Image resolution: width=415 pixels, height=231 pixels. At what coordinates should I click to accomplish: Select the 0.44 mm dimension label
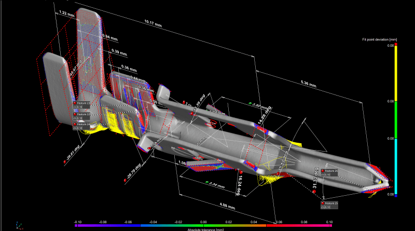point(137,79)
